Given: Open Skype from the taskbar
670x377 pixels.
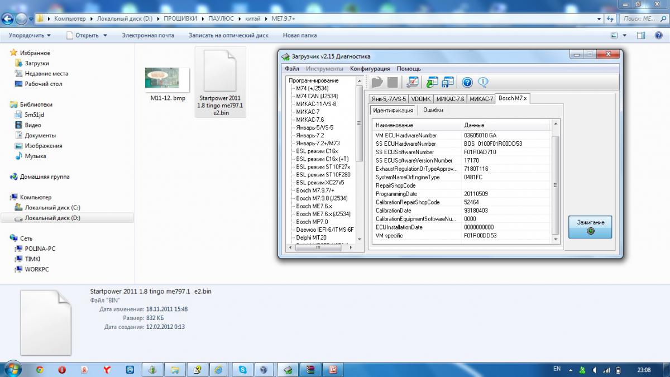Looking at the screenshot, I should 242,369.
